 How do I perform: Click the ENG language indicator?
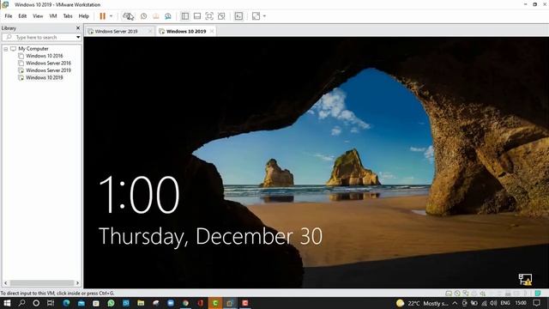(x=505, y=303)
